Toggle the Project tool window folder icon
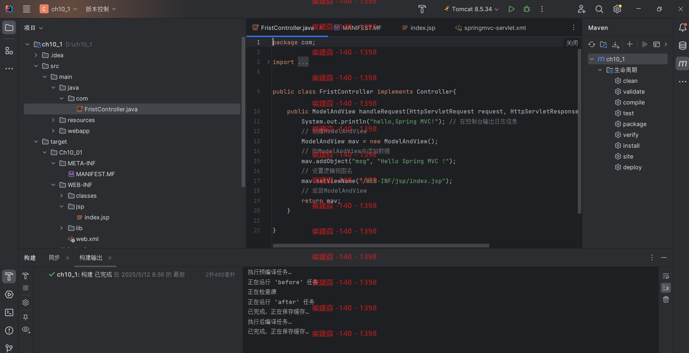 click(x=9, y=28)
